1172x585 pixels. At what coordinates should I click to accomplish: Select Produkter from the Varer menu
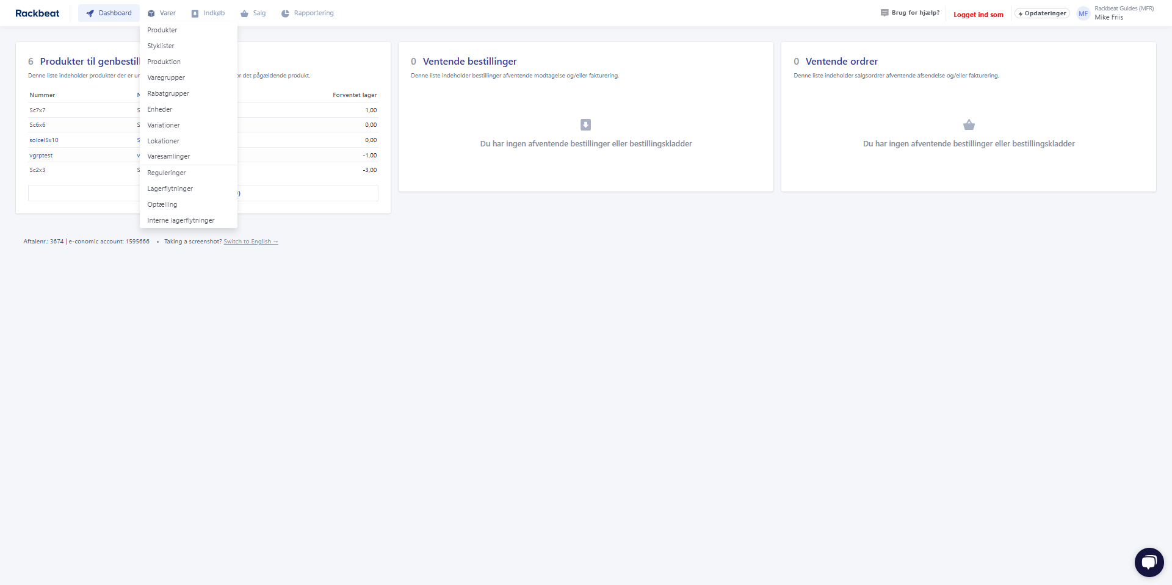(x=189, y=30)
